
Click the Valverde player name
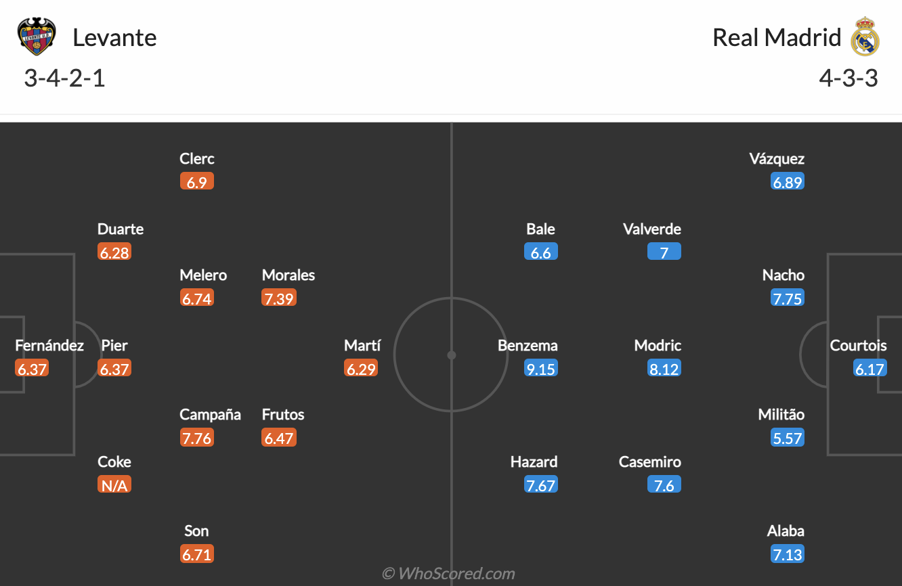(651, 229)
